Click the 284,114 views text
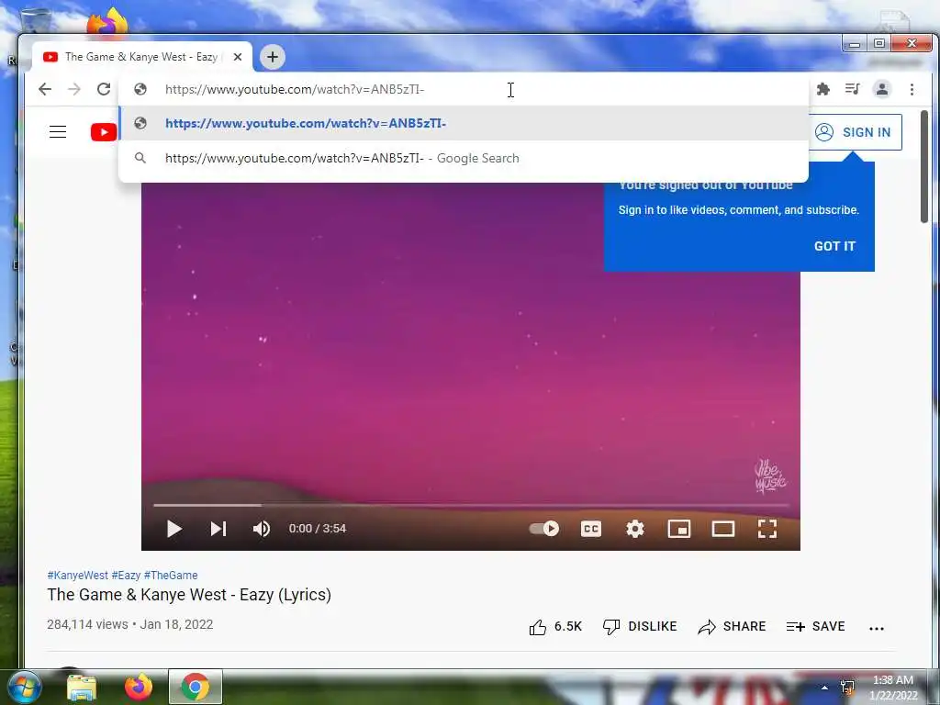 tap(87, 624)
